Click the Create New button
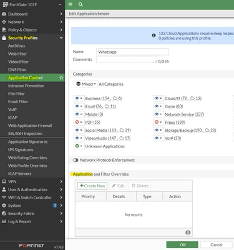This screenshot has width=234, height=250. [x=92, y=186]
